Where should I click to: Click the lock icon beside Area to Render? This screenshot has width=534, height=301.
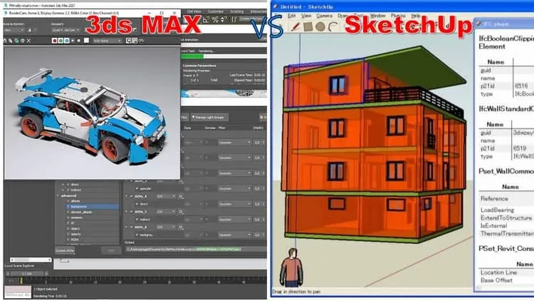(x=30, y=30)
